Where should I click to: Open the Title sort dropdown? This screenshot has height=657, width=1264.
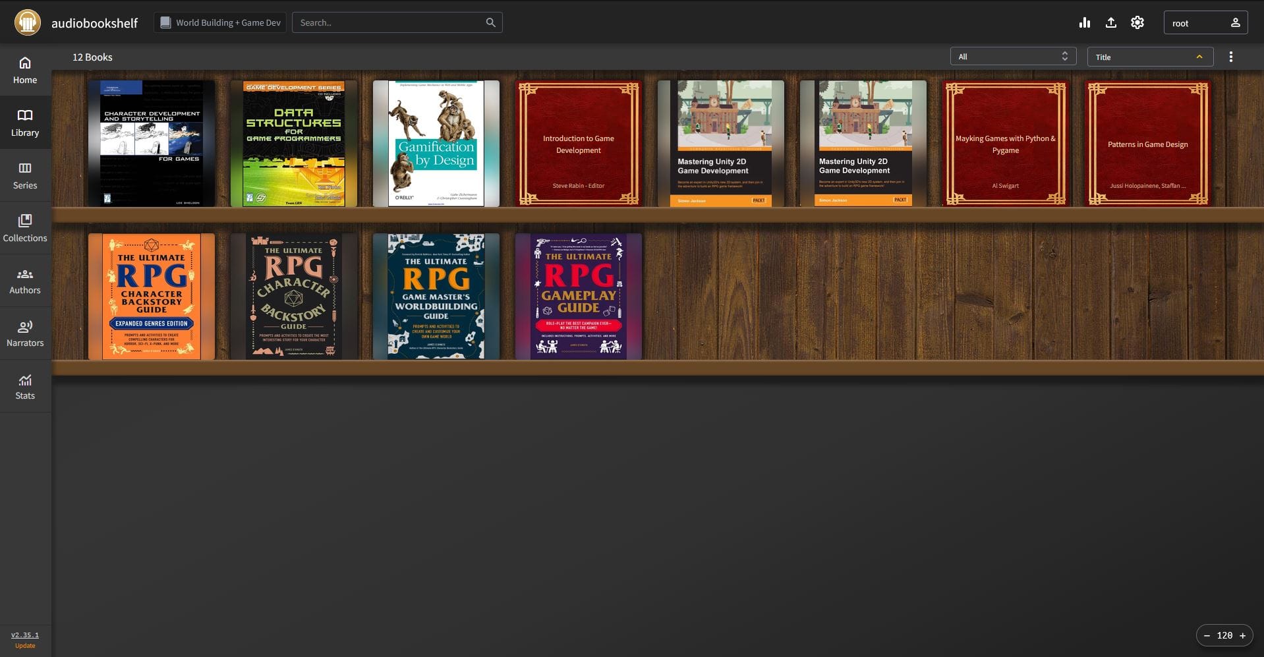tap(1150, 57)
